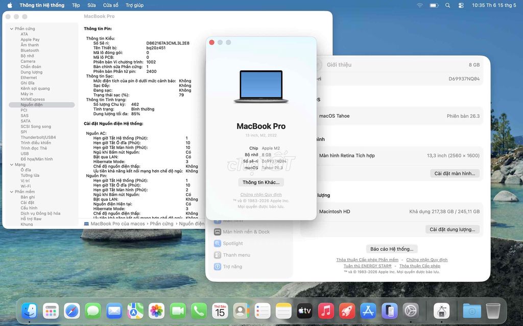Open Finder from the Dock
Screen dimensions: 523x326
pos(29,311)
